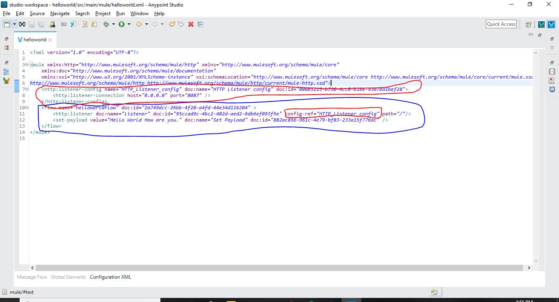This screenshot has height=302, width=559.
Task: Collapse the flow element at line 10
Action: [x=27, y=108]
